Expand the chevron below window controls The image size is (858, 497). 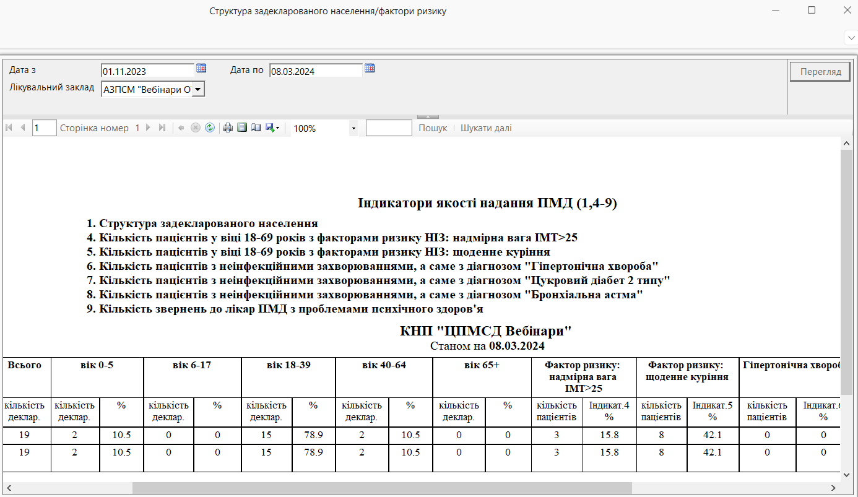pos(851,38)
